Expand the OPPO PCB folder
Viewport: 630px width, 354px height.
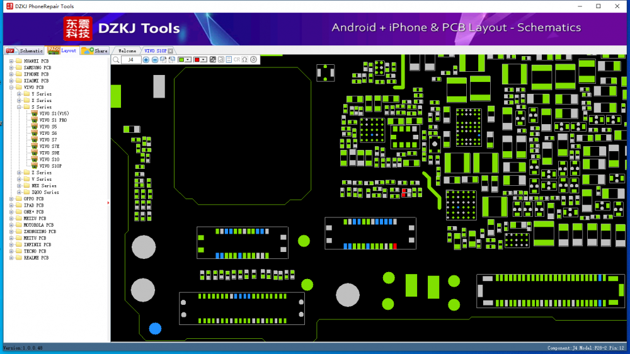(x=11, y=199)
